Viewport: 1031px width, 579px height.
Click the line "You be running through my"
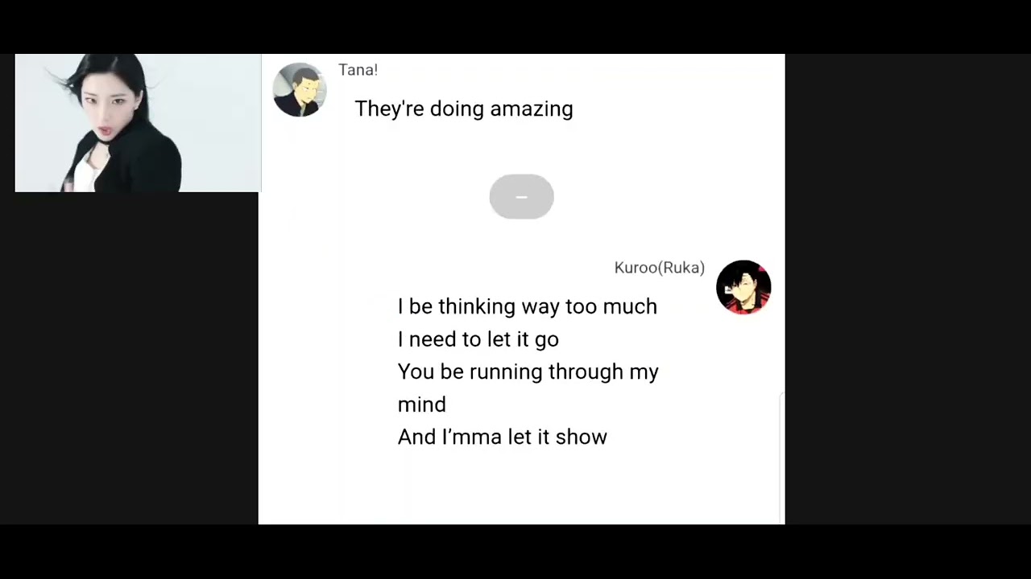[528, 372]
